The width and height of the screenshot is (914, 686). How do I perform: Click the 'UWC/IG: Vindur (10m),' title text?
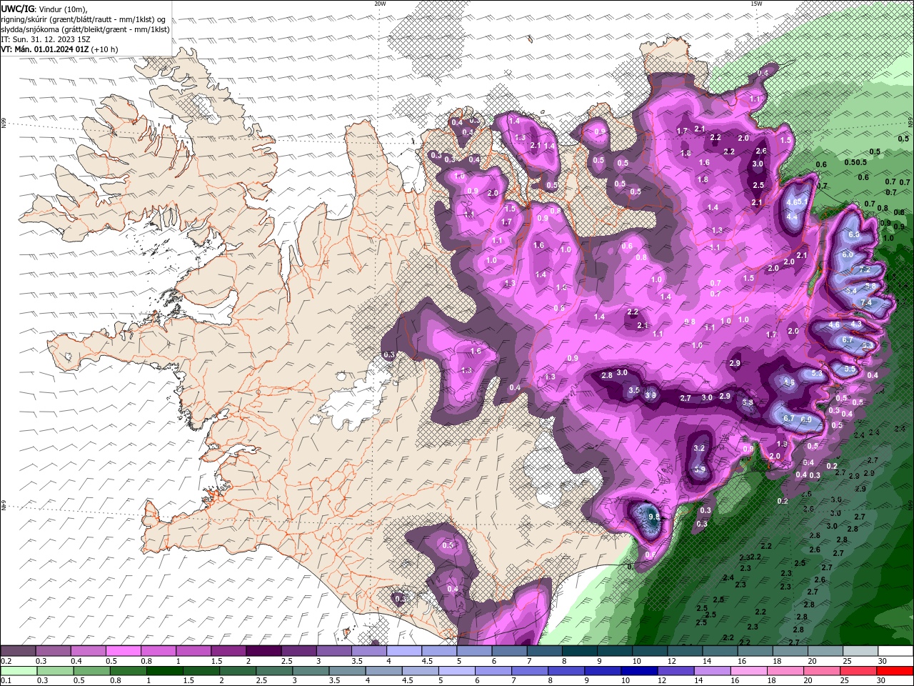pos(44,9)
